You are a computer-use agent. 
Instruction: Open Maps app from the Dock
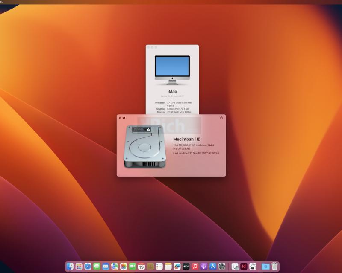click(x=115, y=266)
